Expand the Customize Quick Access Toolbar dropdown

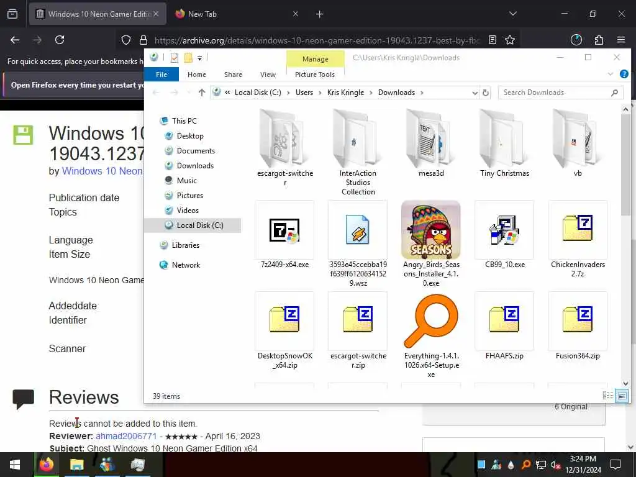(199, 58)
